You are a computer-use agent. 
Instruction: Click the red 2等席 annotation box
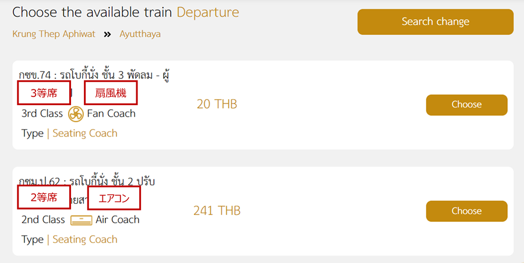click(x=44, y=197)
